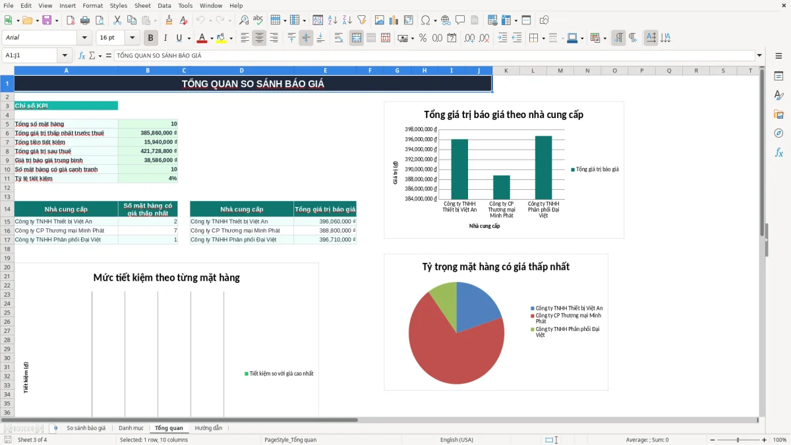This screenshot has height=445, width=791.
Task: Open the Underline style dropdown arrow
Action: click(x=189, y=38)
